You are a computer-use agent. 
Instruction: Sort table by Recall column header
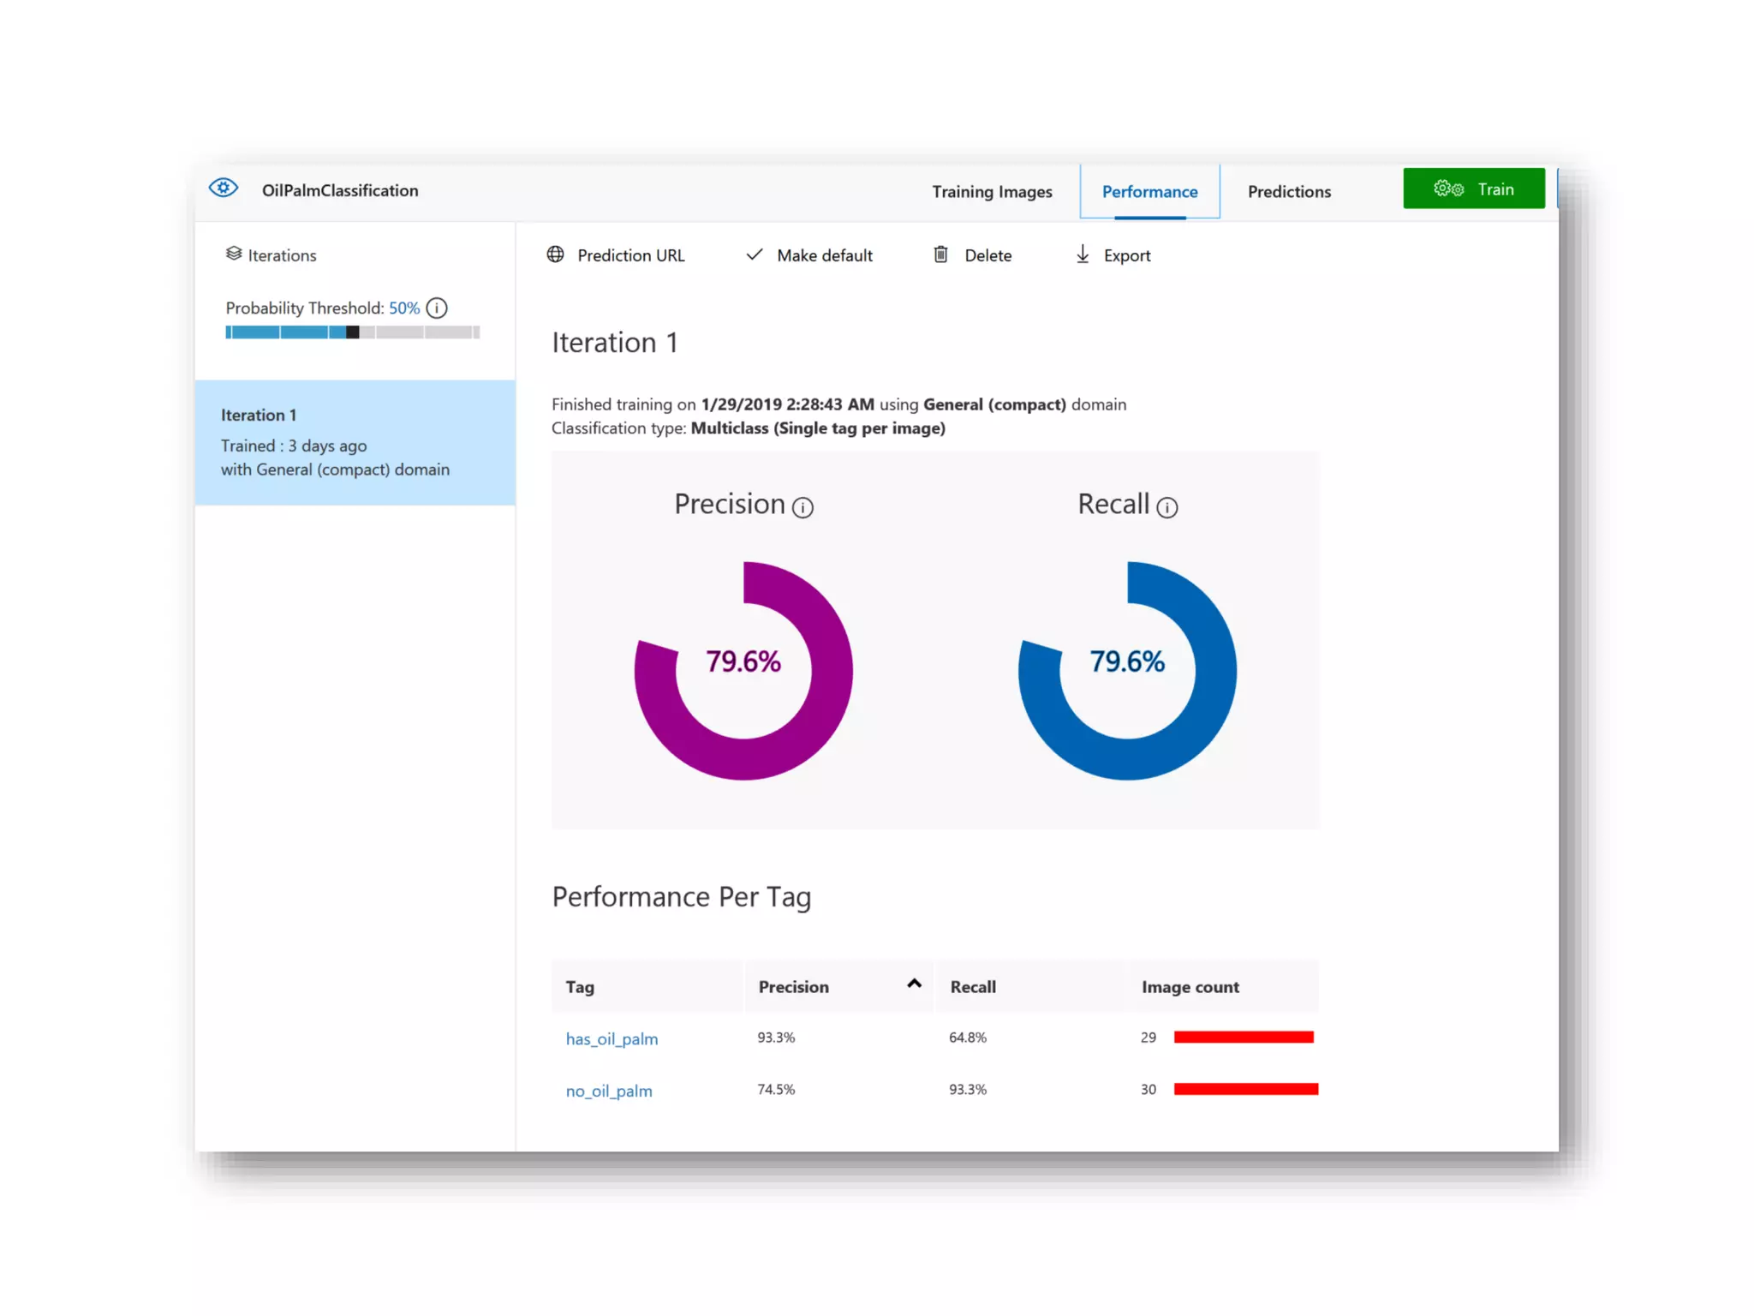pyautogui.click(x=973, y=987)
